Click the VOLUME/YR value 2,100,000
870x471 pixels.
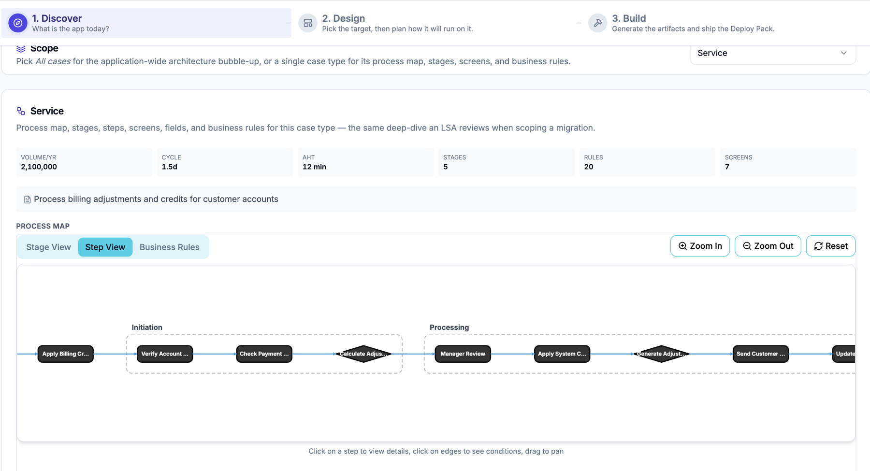(x=39, y=167)
